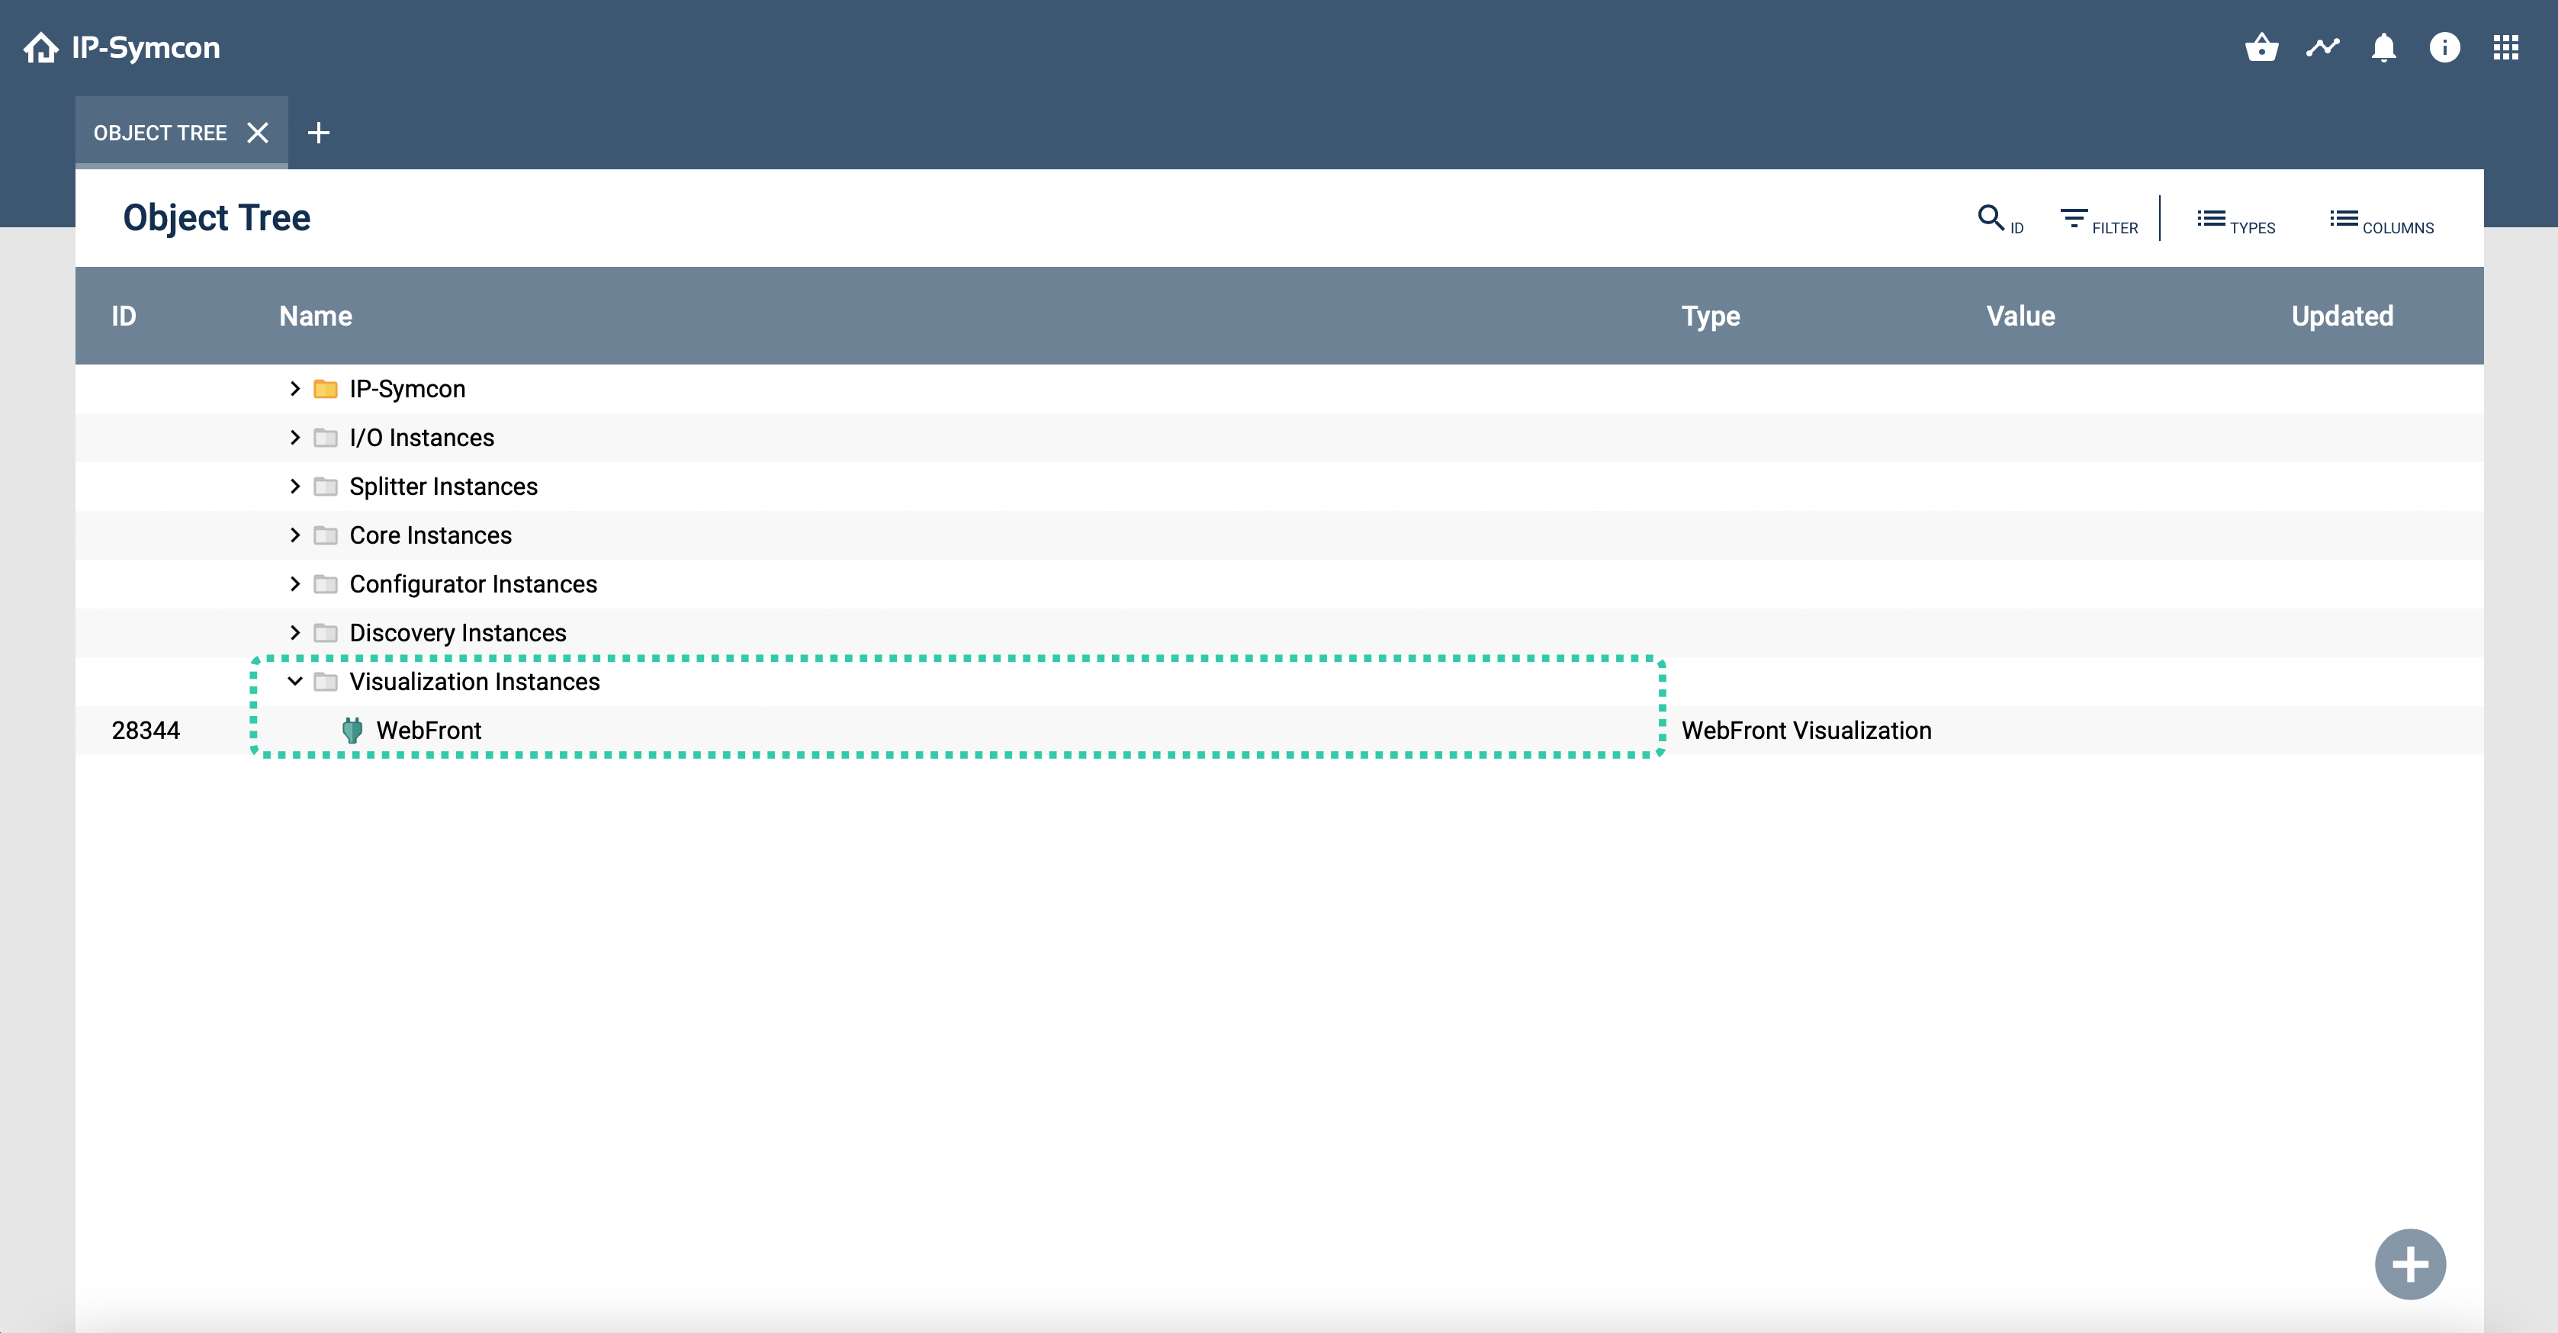The image size is (2558, 1333).
Task: Open the apps grid icon top right
Action: 2508,47
